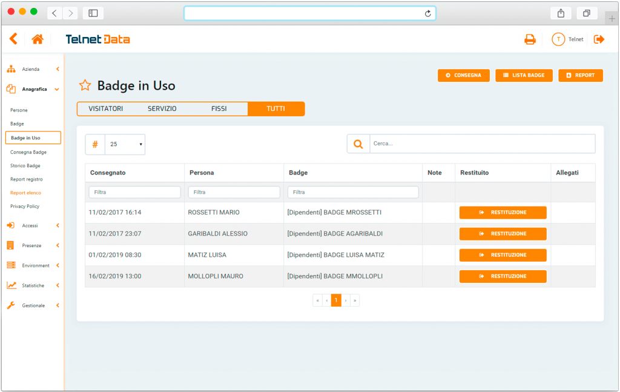
Task: Switch to the FISSI tab
Action: point(219,109)
